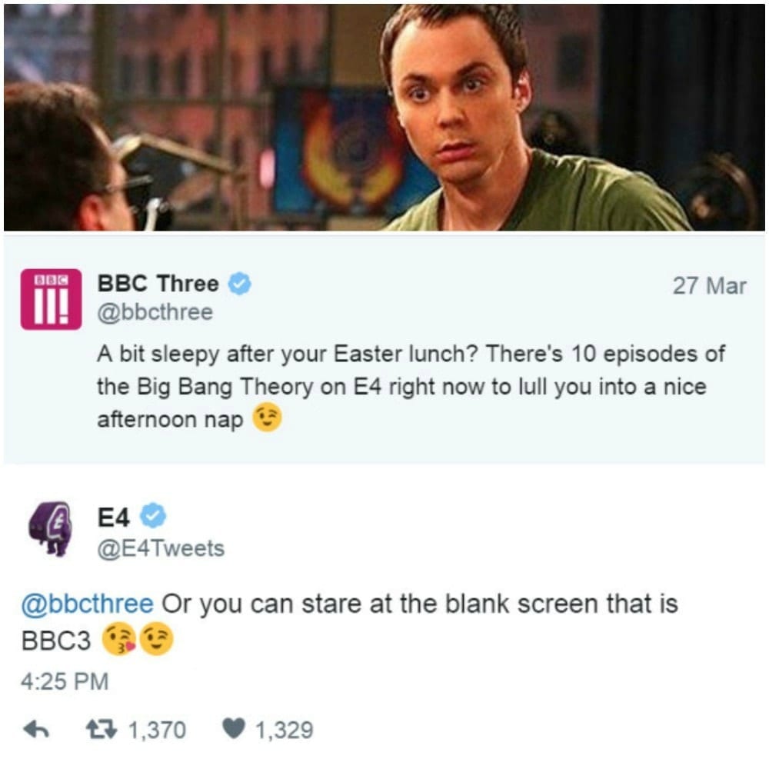This screenshot has width=769, height=769.
Task: Open BBC Three display name
Action: click(x=158, y=284)
